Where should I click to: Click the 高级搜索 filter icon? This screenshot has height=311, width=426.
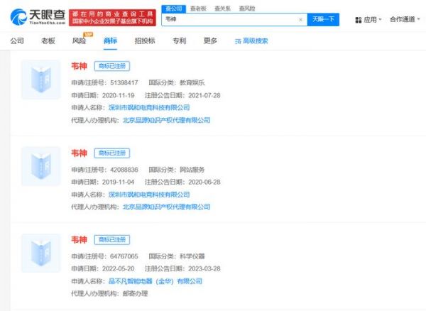pyautogui.click(x=238, y=41)
